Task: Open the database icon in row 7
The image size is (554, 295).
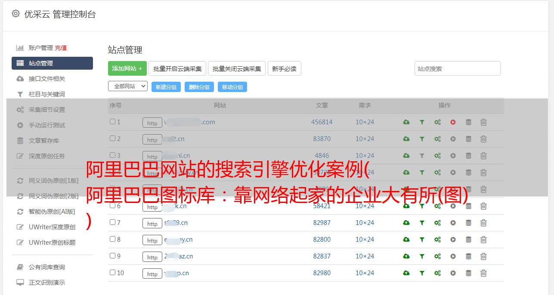Action: pos(468,223)
